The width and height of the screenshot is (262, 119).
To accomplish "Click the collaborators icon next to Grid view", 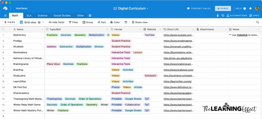I will pos(39,22).
